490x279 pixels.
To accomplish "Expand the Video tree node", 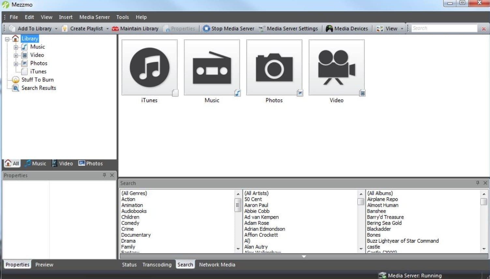I will [16, 55].
